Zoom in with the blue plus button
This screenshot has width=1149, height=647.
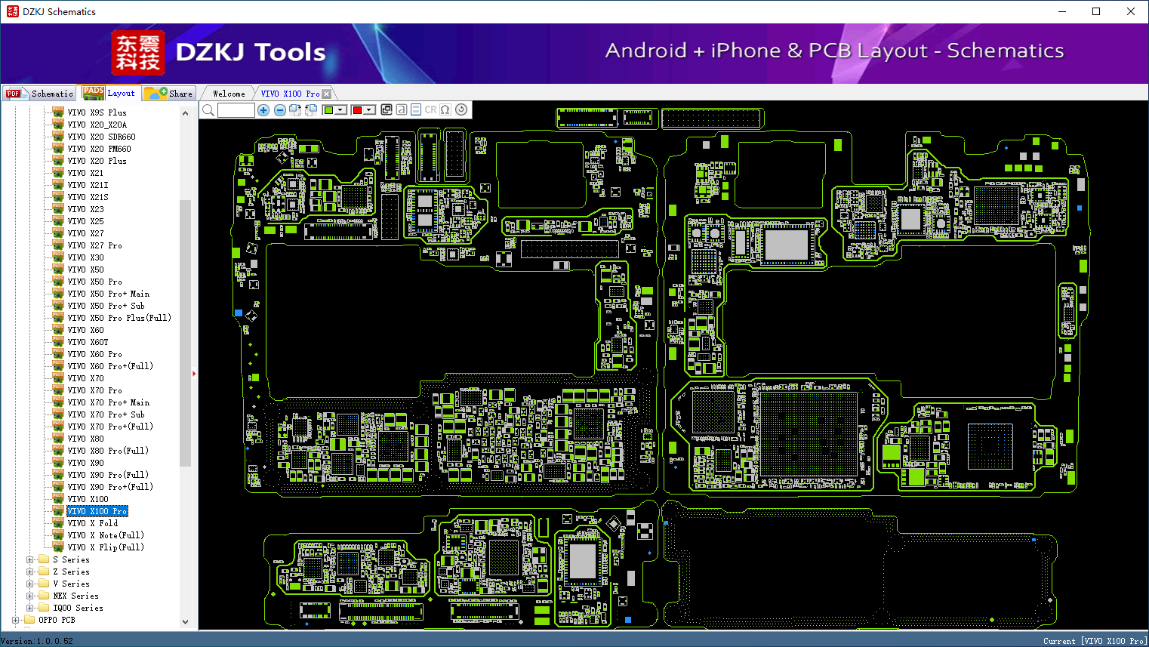[x=263, y=110]
